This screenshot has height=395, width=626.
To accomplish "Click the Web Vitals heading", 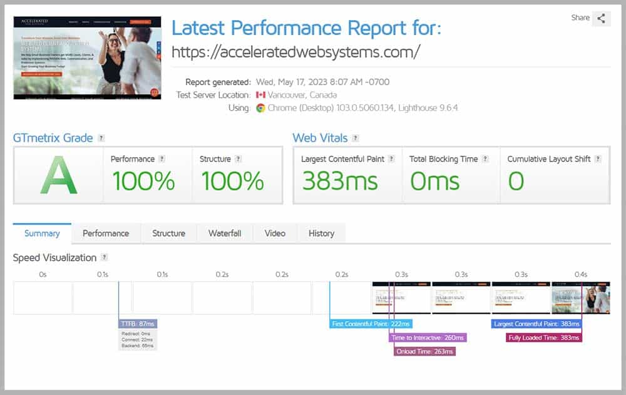I will coord(320,138).
